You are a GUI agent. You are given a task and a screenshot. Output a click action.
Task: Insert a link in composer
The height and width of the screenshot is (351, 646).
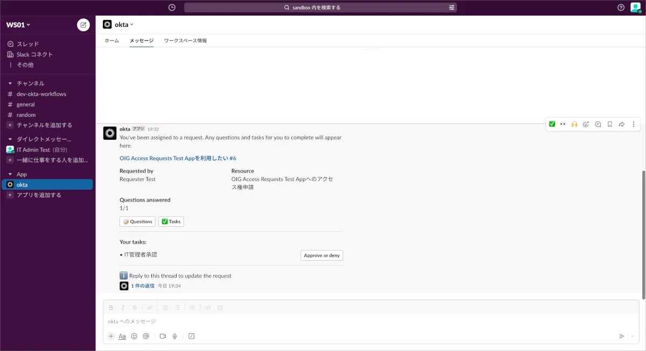click(150, 307)
